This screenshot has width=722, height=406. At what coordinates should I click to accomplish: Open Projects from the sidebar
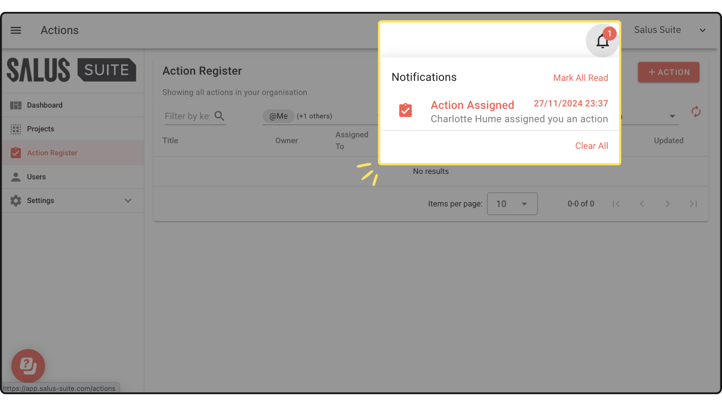coord(40,129)
